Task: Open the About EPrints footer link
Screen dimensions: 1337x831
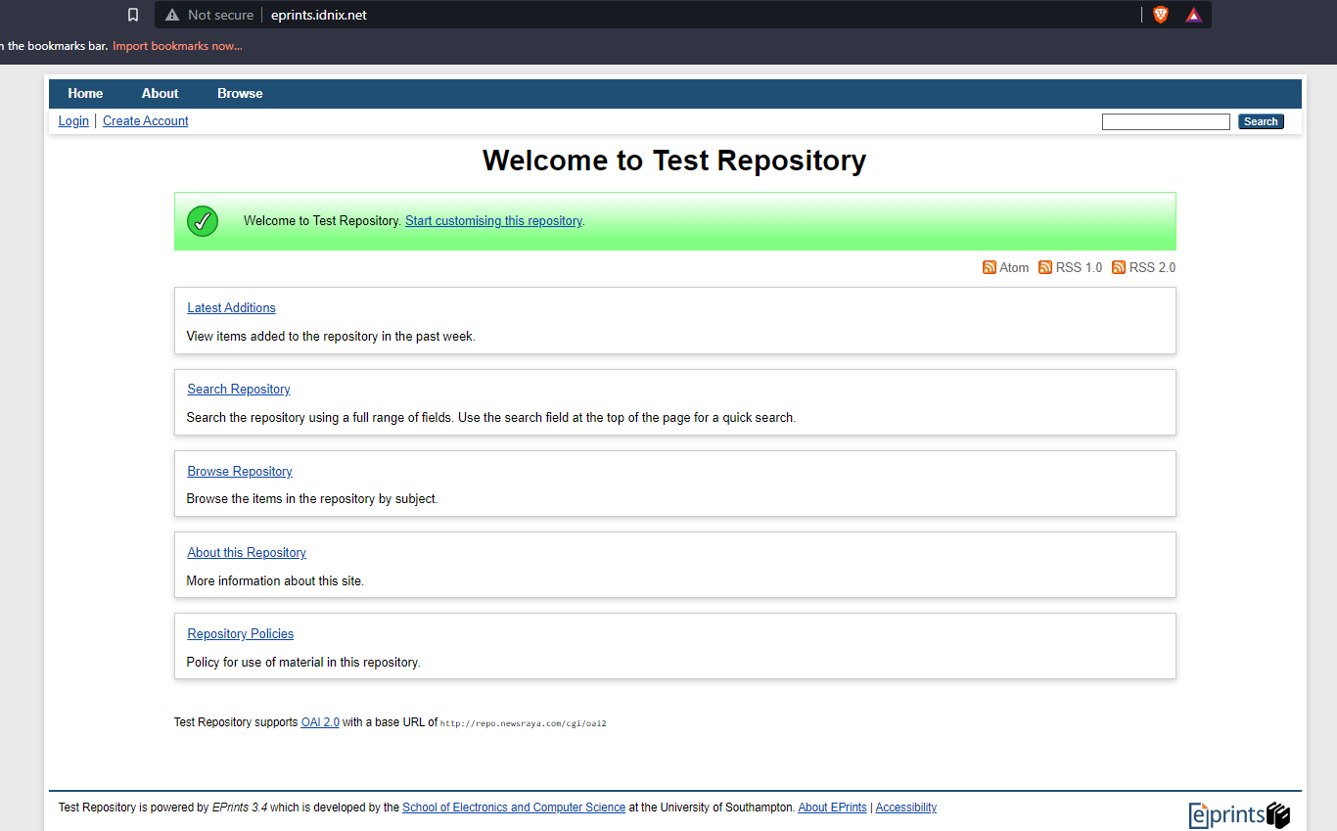Action: tap(833, 808)
